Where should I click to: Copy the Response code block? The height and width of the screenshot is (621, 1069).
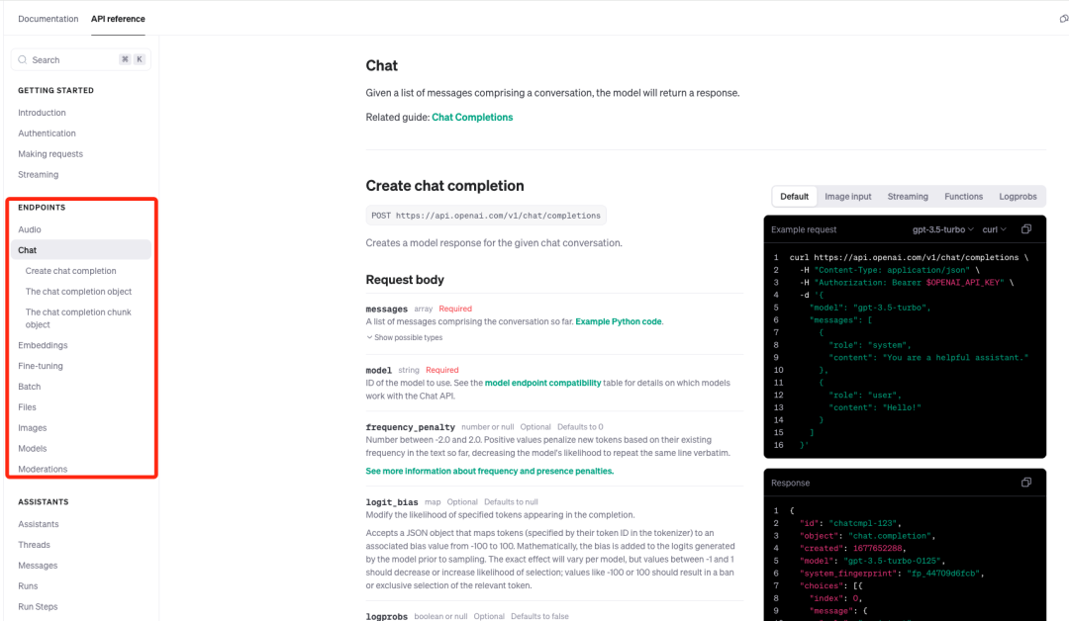pyautogui.click(x=1026, y=483)
